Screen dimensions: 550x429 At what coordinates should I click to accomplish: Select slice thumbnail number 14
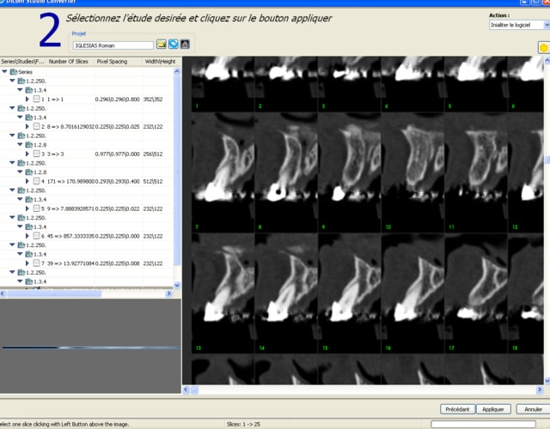coord(286,293)
